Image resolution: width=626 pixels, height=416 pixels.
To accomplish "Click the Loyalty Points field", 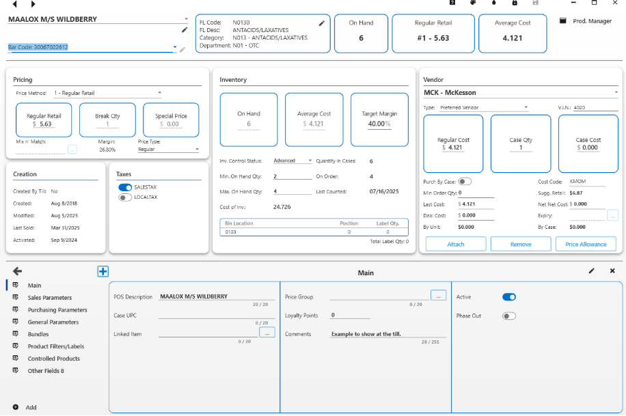I will click(350, 315).
